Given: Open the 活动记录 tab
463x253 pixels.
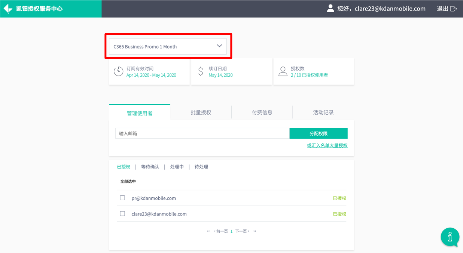Looking at the screenshot, I should [323, 112].
